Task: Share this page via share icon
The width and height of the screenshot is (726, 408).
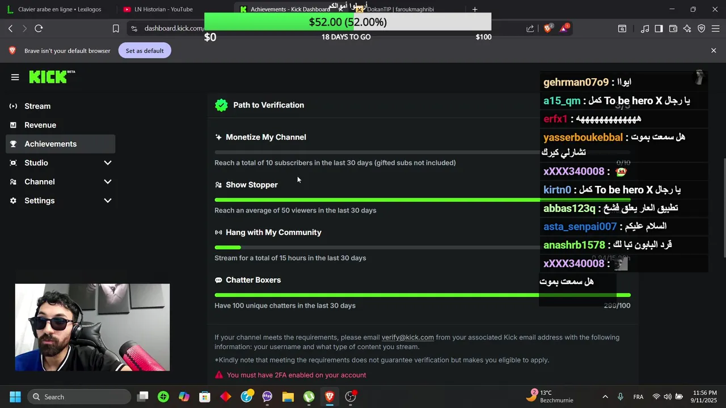Action: pos(530,28)
